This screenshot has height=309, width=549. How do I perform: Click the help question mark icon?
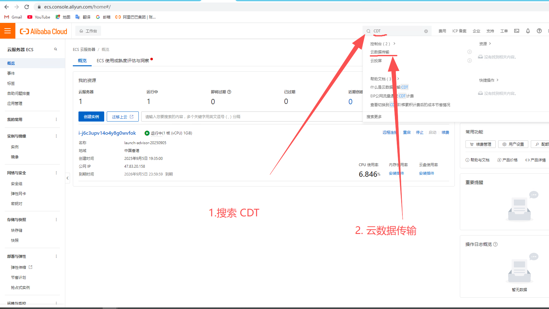point(539,31)
